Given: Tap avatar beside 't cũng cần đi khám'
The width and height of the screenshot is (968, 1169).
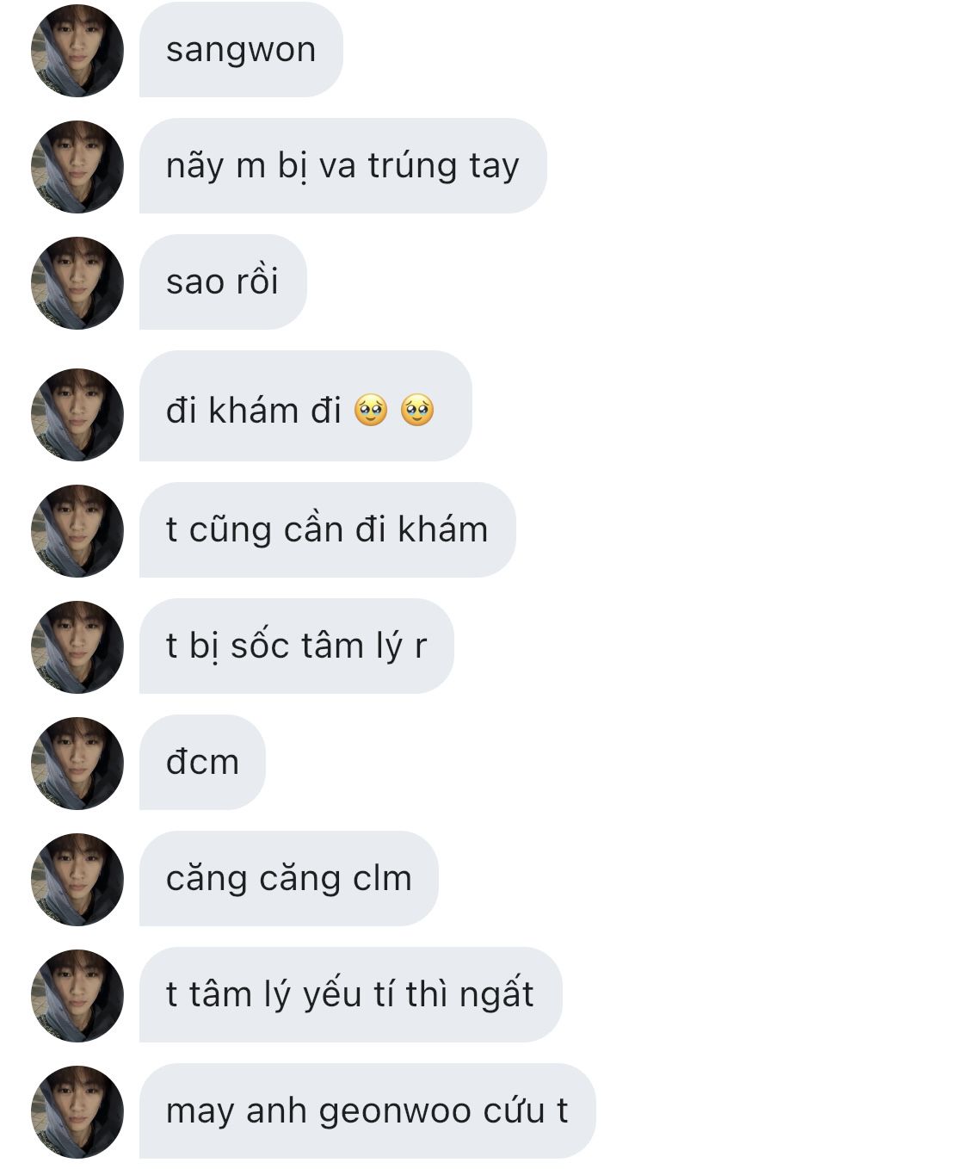Looking at the screenshot, I should (x=77, y=530).
